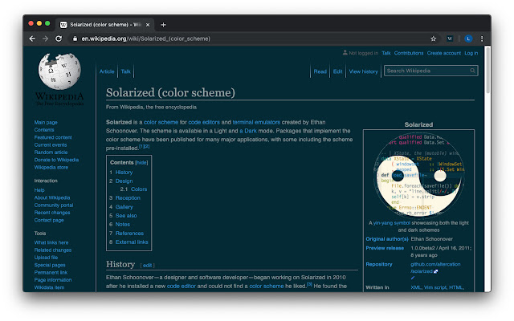Reload the page with refresh icon

[59, 39]
